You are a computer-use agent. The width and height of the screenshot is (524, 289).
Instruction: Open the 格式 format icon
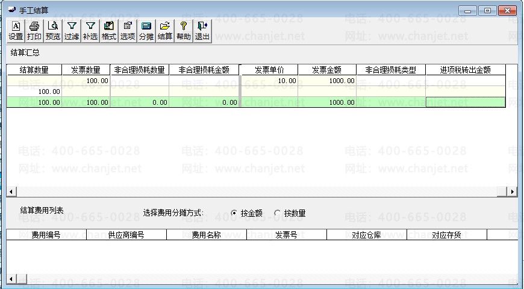109,31
